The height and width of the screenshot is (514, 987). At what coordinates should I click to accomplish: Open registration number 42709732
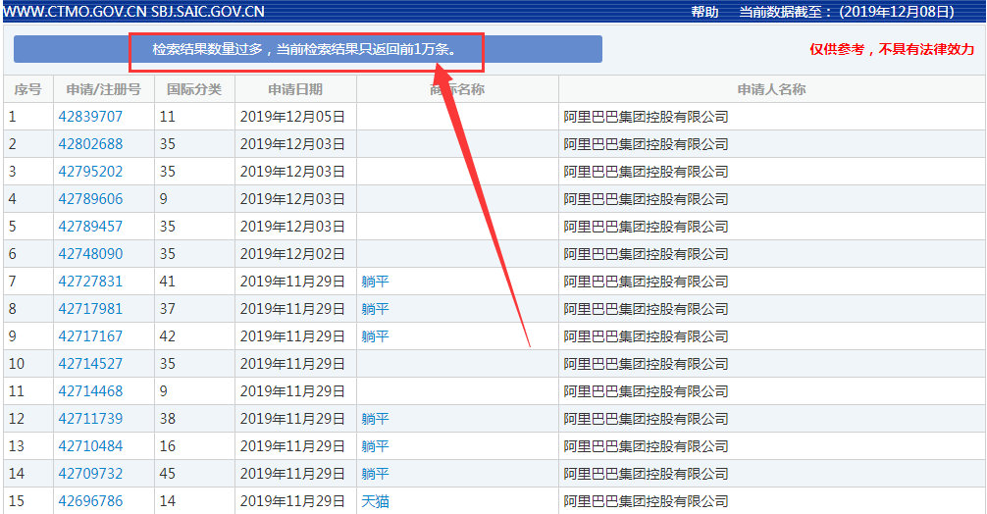point(90,474)
